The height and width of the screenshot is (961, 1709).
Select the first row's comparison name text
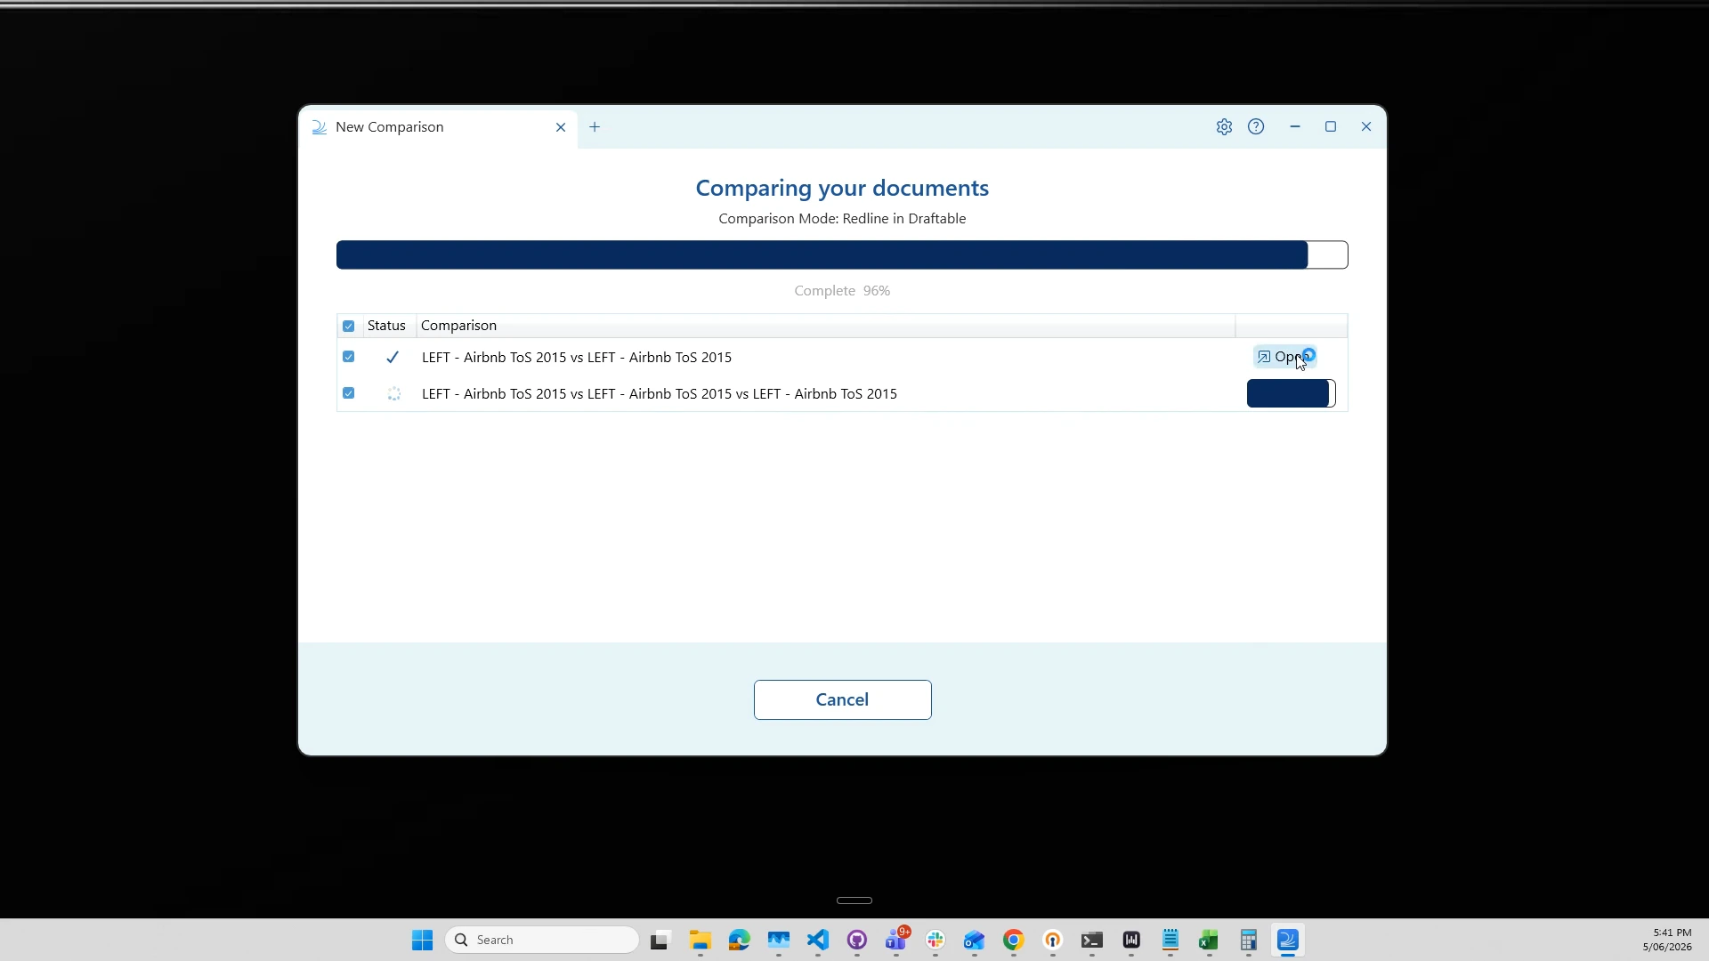(577, 357)
